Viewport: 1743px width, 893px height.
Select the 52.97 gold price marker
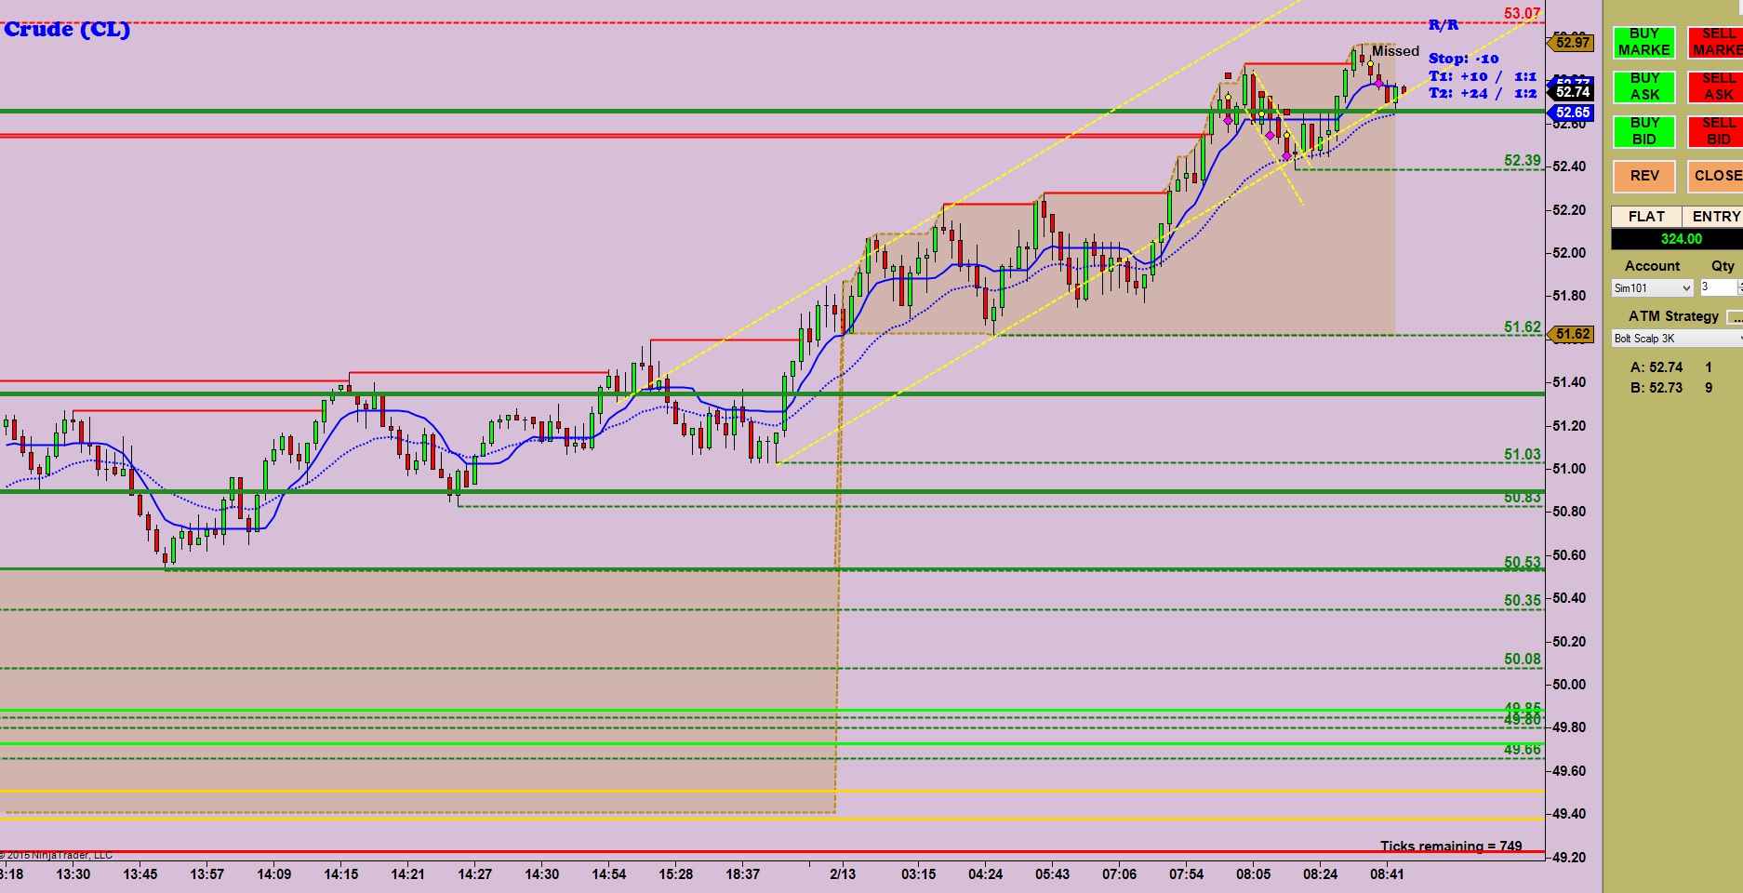pyautogui.click(x=1571, y=42)
